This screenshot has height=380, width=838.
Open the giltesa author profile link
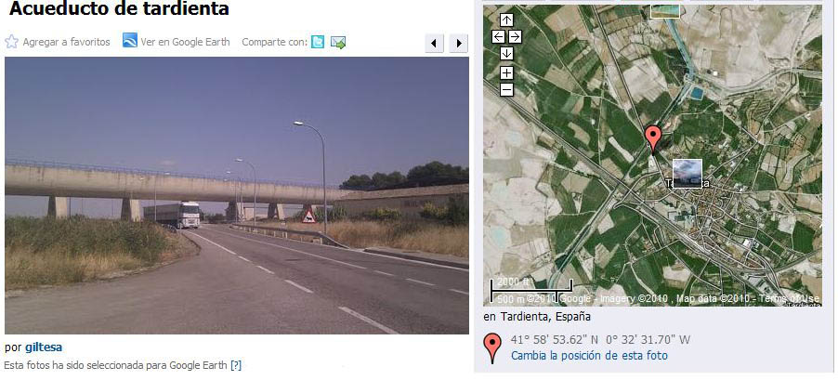(x=44, y=347)
